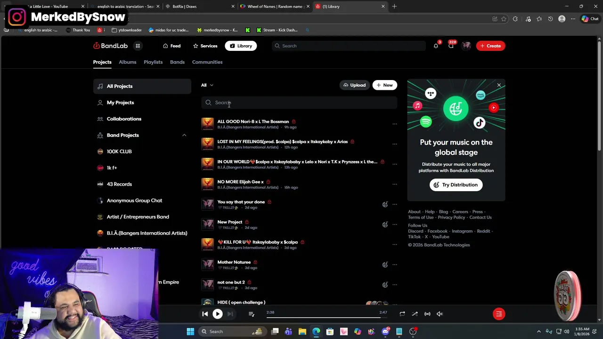The height and width of the screenshot is (339, 603).
Task: Open the player queue list icon
Action: (x=251, y=314)
